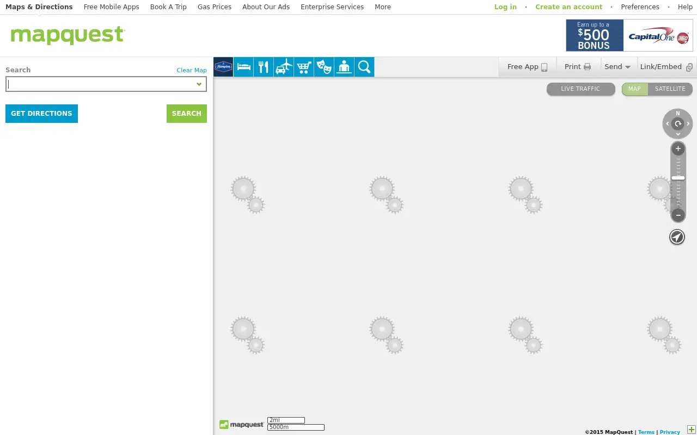Click the Clear Map link
The image size is (697, 435).
pyautogui.click(x=192, y=70)
